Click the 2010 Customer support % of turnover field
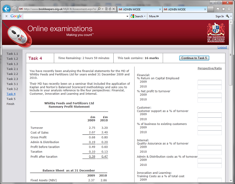The height and width of the screenshot is (184, 235). click(x=210, y=120)
